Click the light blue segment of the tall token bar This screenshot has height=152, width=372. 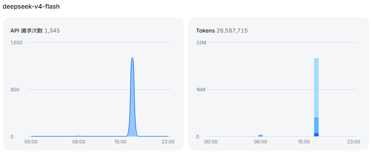(x=316, y=88)
